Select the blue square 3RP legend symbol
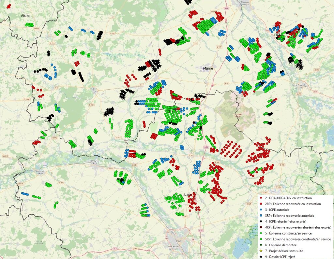Screen dimensions: 334x259 coord(261,215)
